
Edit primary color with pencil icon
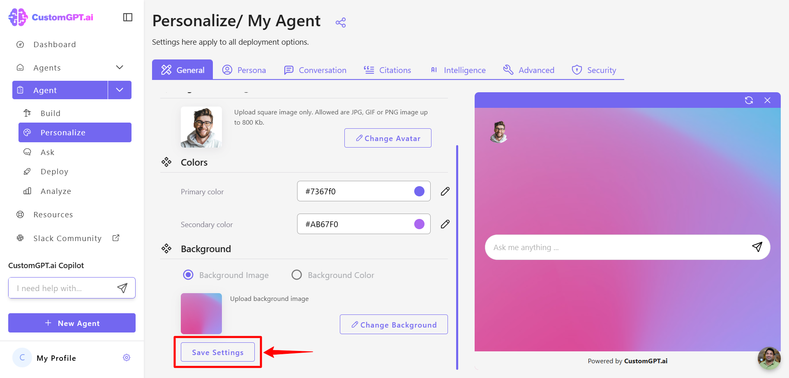[x=445, y=191]
